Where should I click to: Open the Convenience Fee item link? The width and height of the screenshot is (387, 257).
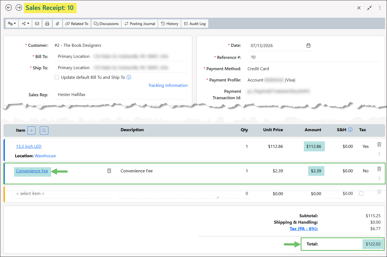click(32, 171)
